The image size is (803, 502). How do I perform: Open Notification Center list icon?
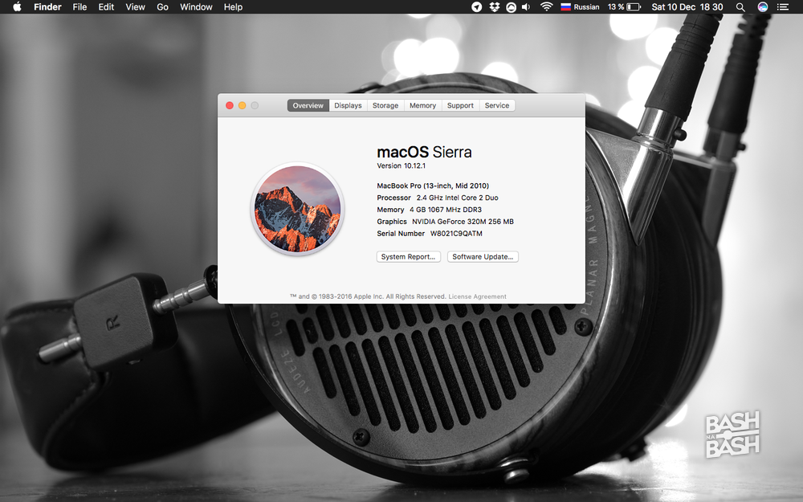coord(782,6)
